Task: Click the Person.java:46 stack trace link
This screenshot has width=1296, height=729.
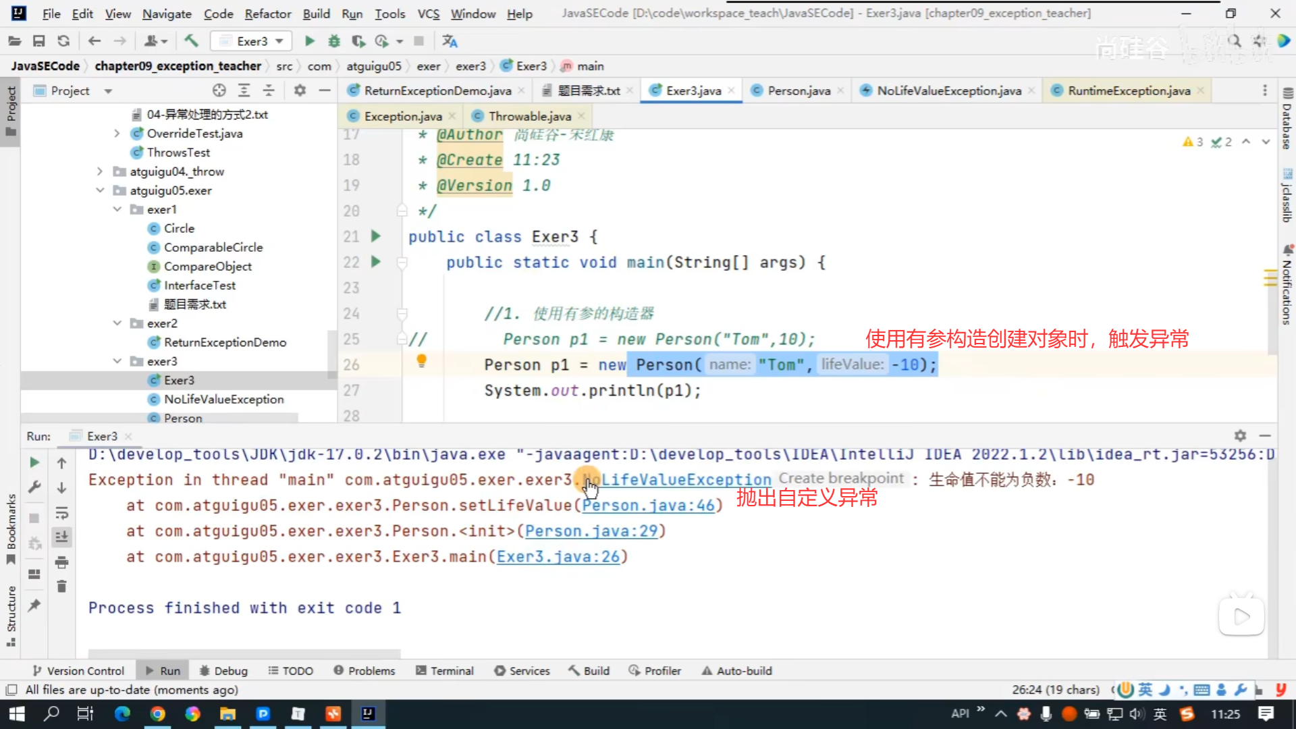Action: pyautogui.click(x=648, y=506)
